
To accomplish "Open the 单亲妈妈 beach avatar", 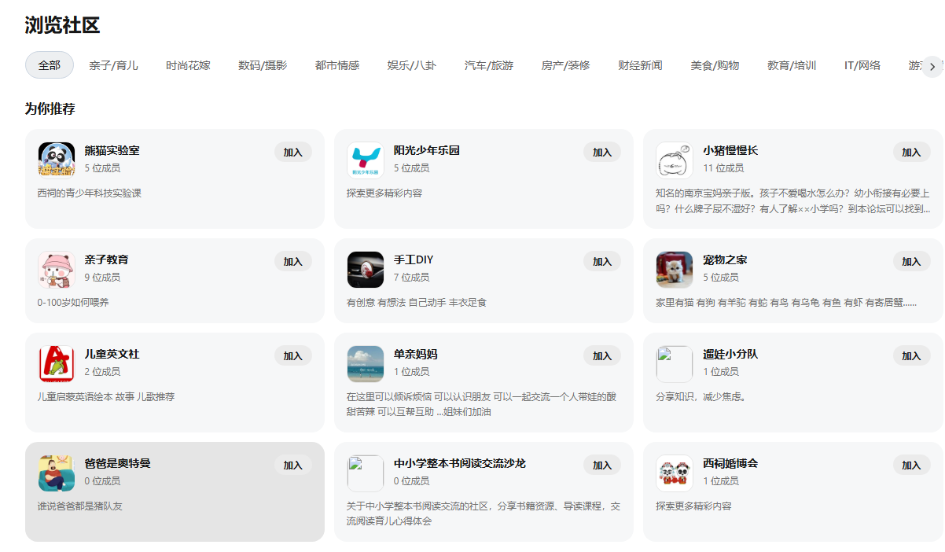I will click(x=366, y=364).
